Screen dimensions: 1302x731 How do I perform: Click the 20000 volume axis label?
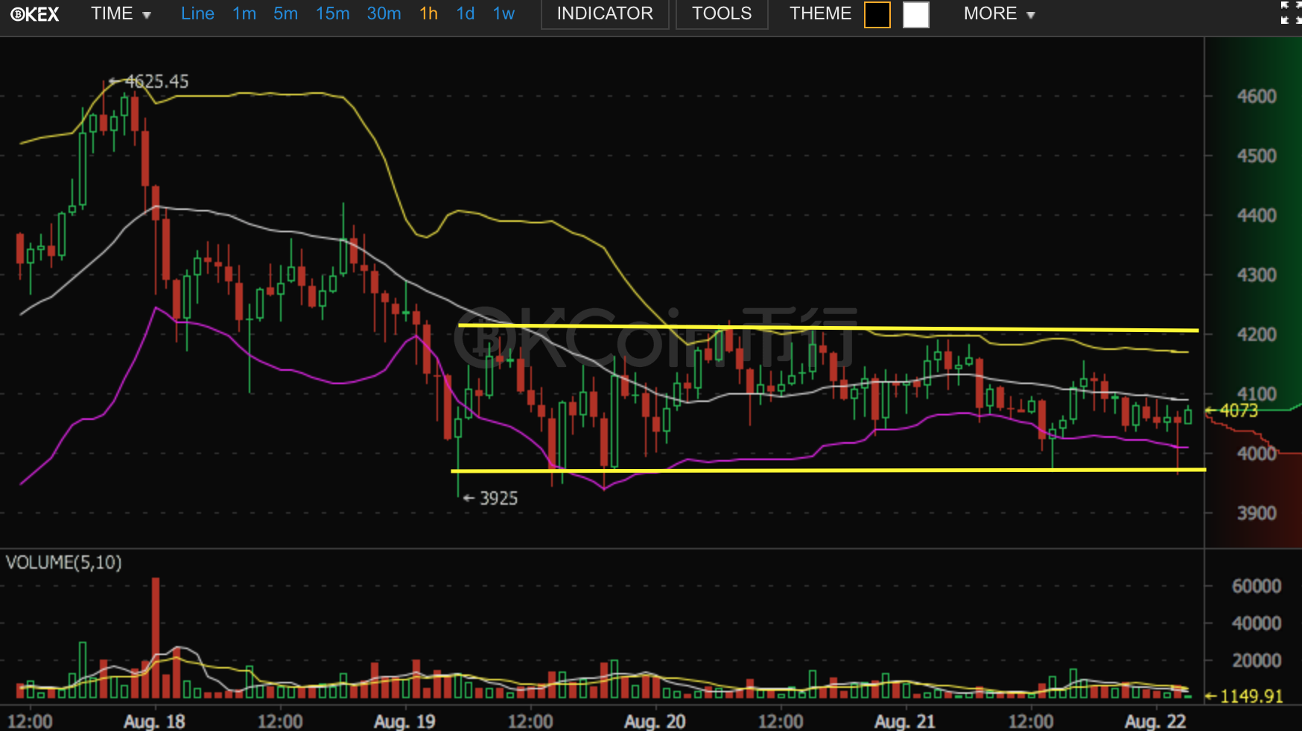pyautogui.click(x=1257, y=660)
